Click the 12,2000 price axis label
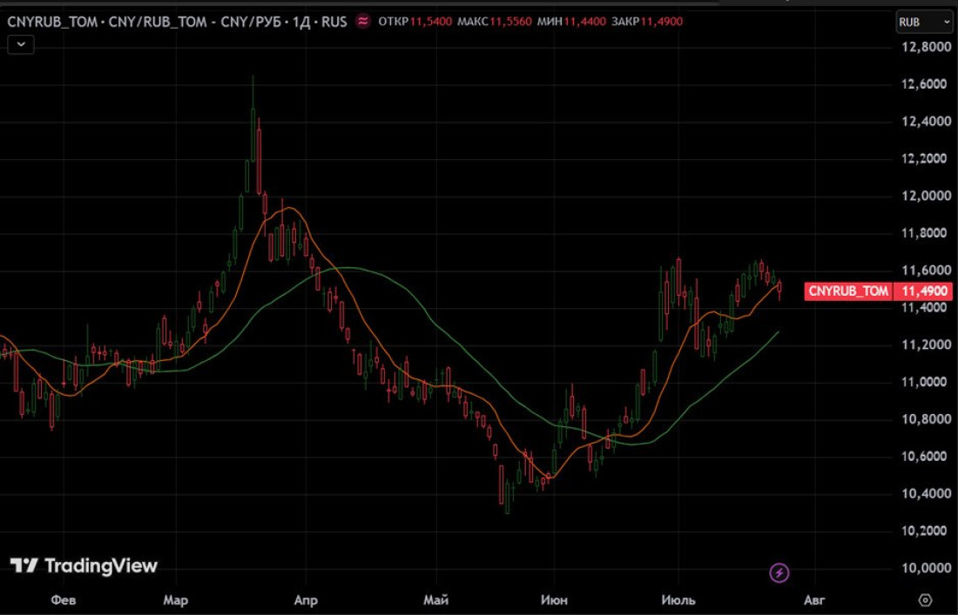The height and width of the screenshot is (615, 958). [x=927, y=158]
